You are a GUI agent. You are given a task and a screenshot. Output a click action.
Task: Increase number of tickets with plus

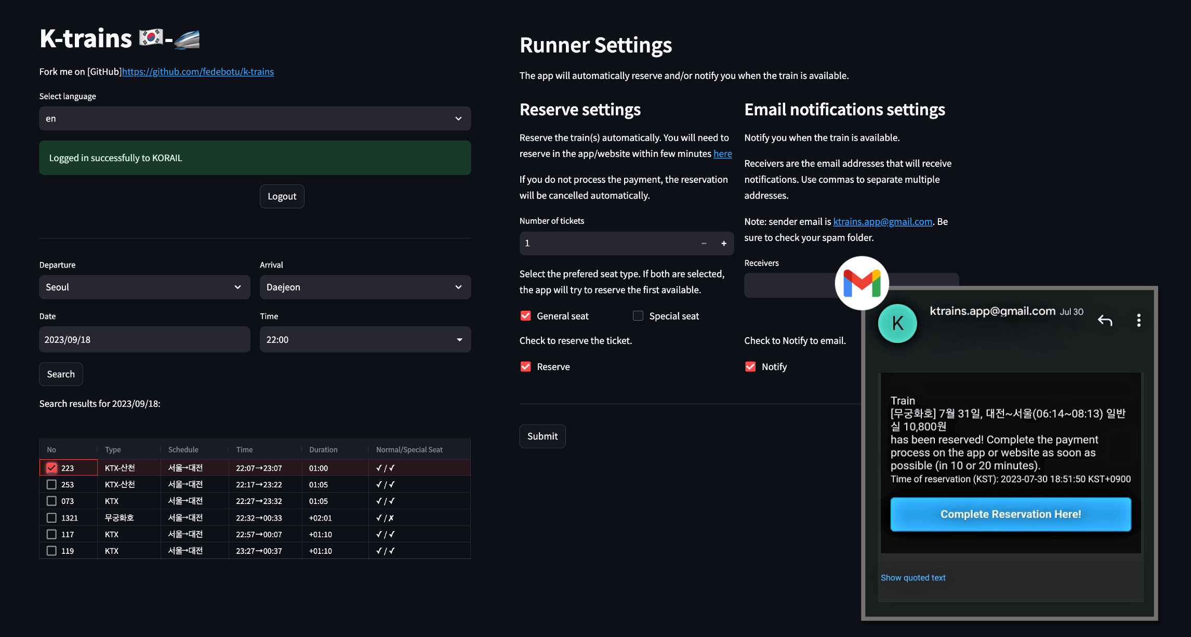point(723,243)
